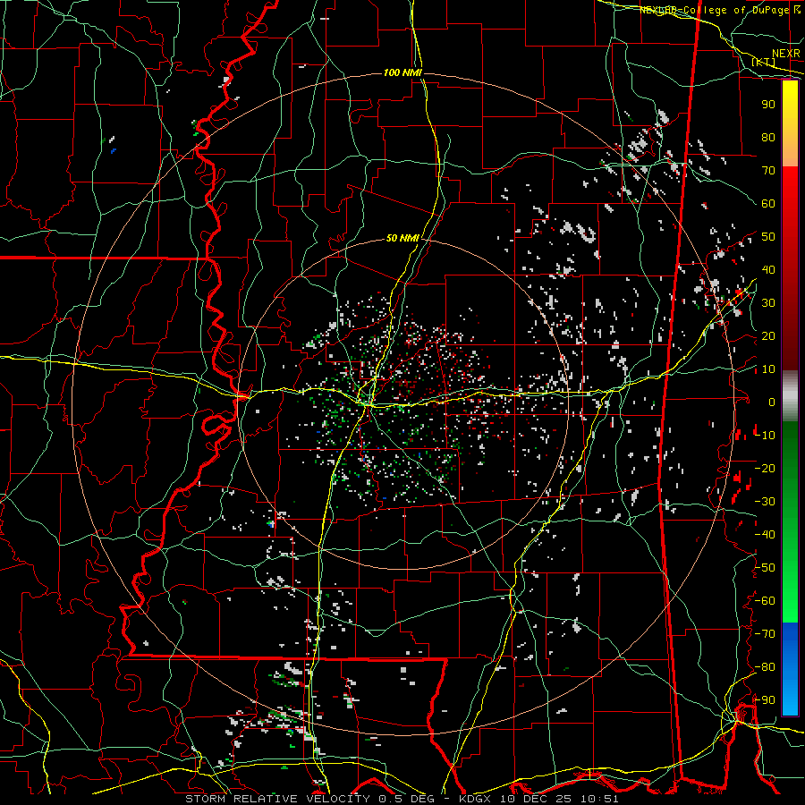Click the "KDGX" station identifier in caption
Image resolution: width=805 pixels, height=805 pixels.
pyautogui.click(x=477, y=799)
